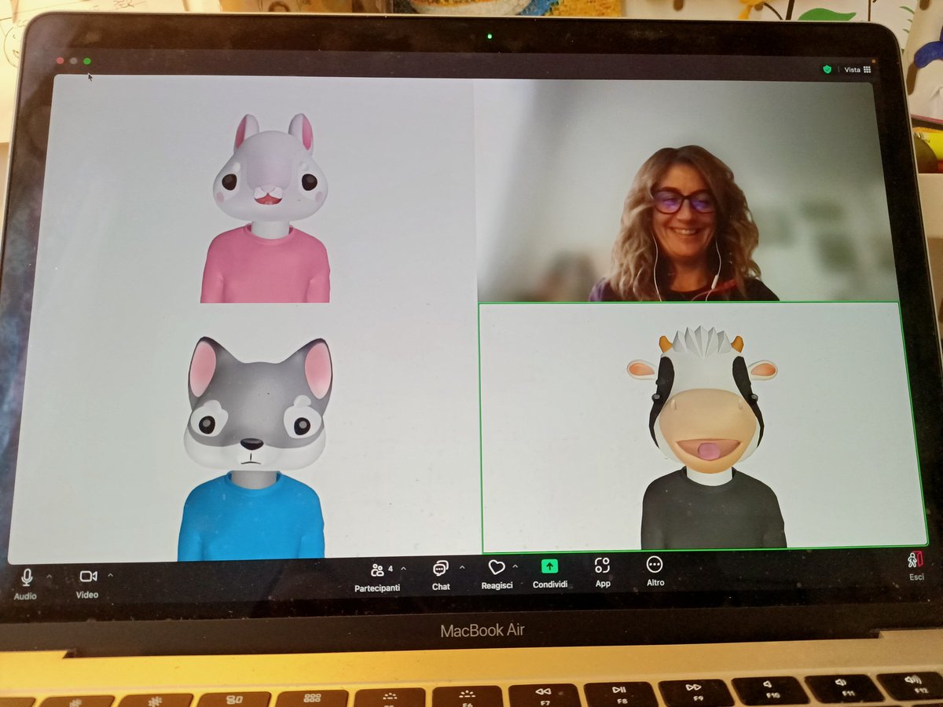Close the window with red button
The height and width of the screenshot is (707, 943).
point(60,60)
